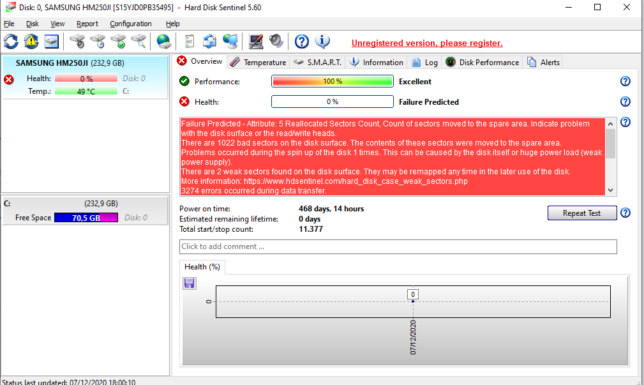
Task: Click the 0 data point on Health chart
Action: click(x=413, y=301)
